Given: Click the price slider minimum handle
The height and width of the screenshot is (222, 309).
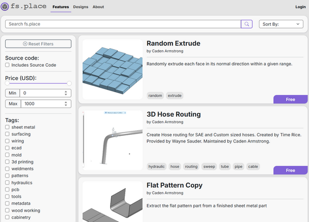Looking at the screenshot, I should pos(7,83).
